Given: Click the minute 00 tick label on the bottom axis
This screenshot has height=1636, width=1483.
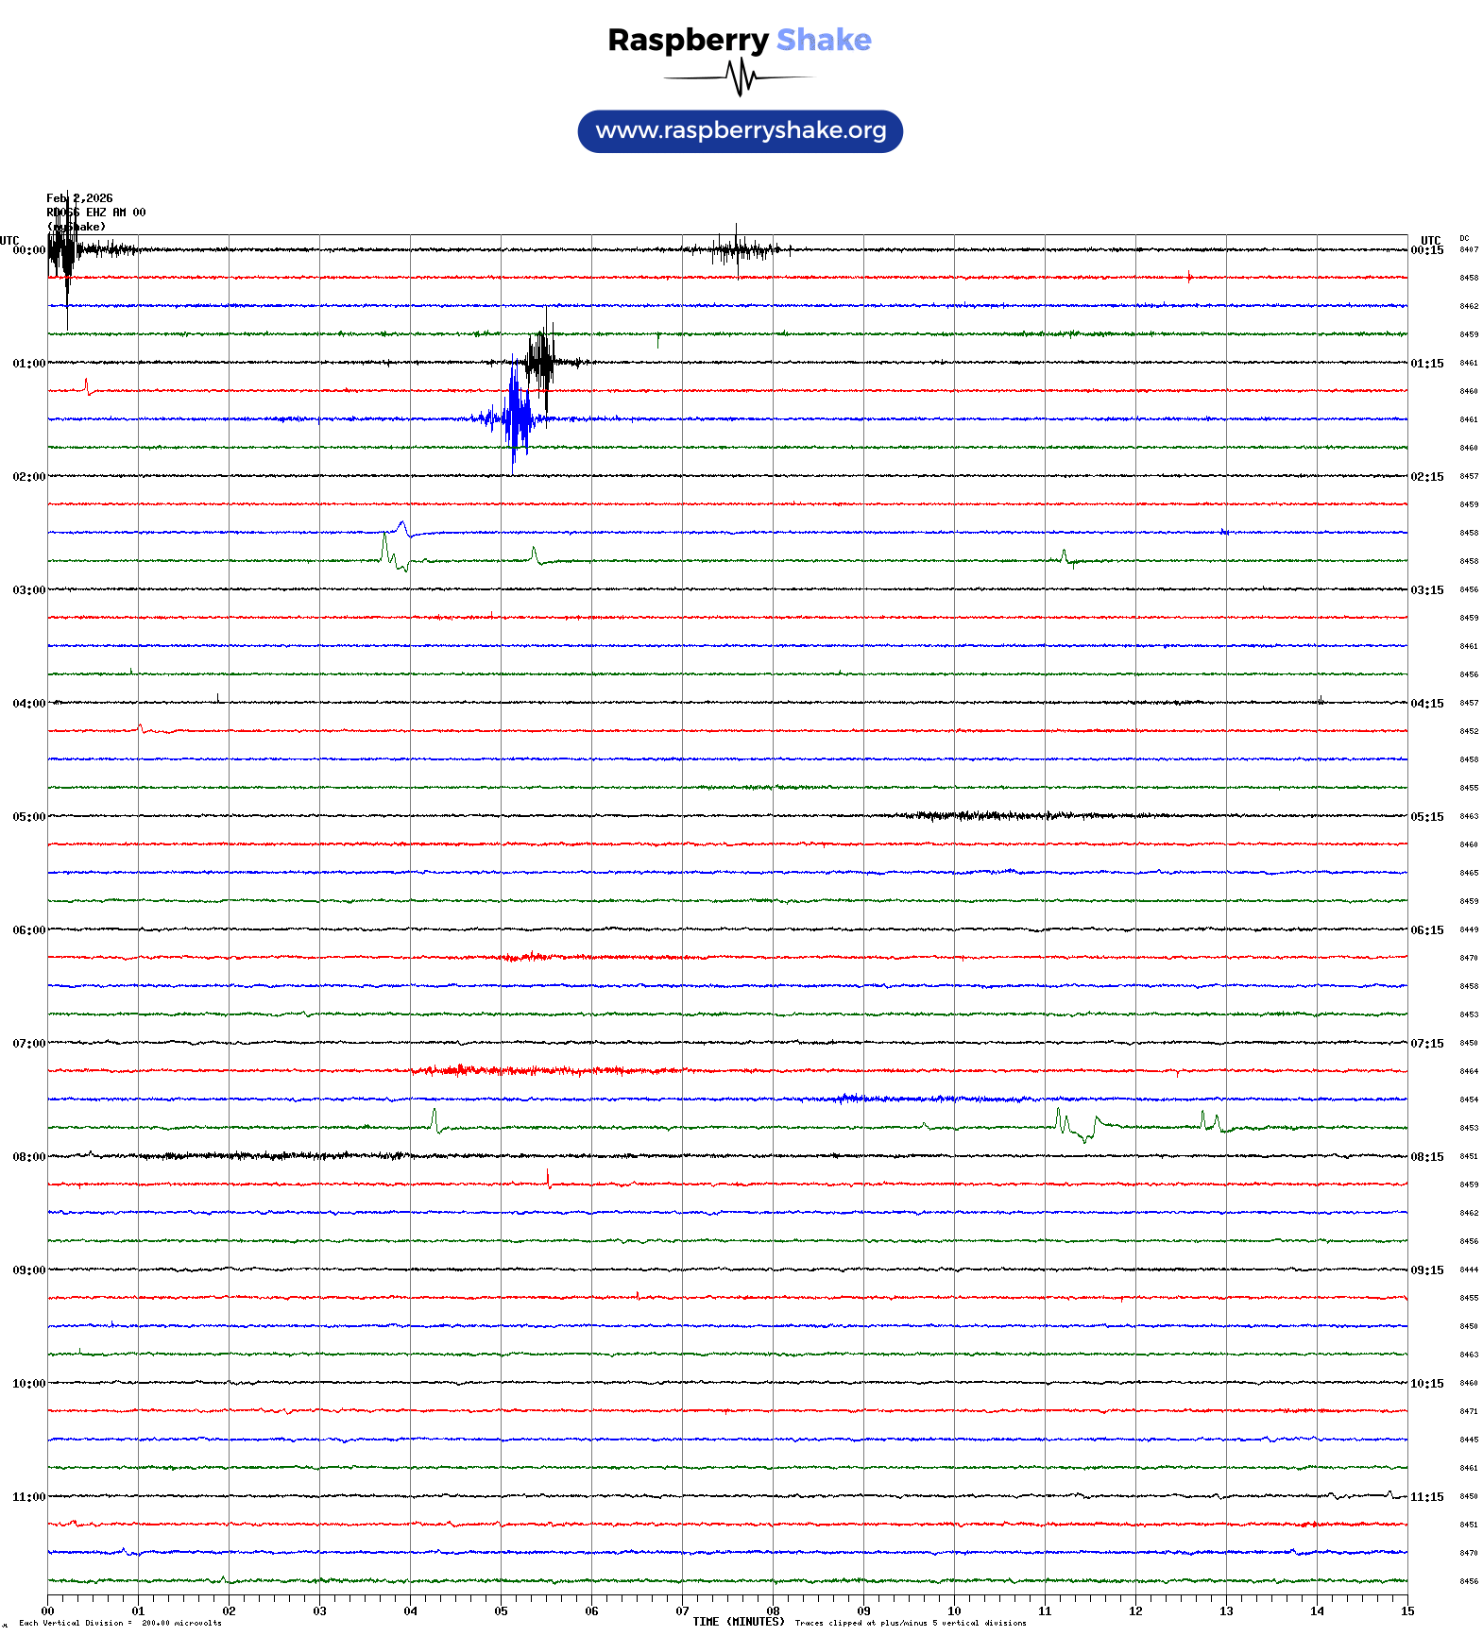Looking at the screenshot, I should click(47, 1611).
